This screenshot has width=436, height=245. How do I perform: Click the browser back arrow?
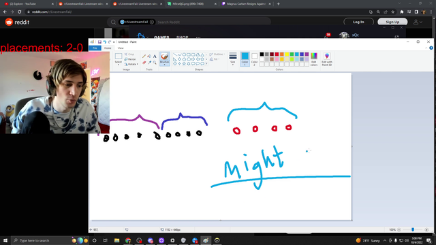(5, 12)
